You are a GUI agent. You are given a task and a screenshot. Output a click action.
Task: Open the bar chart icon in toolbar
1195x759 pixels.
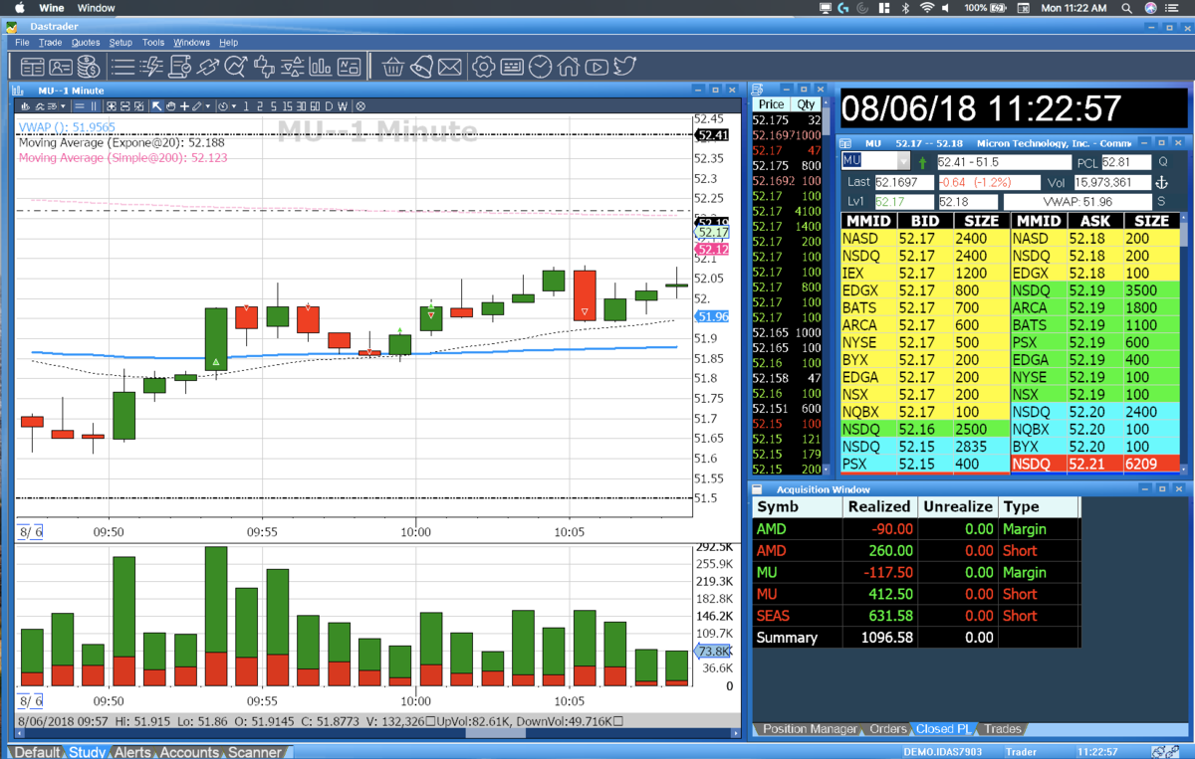(320, 67)
